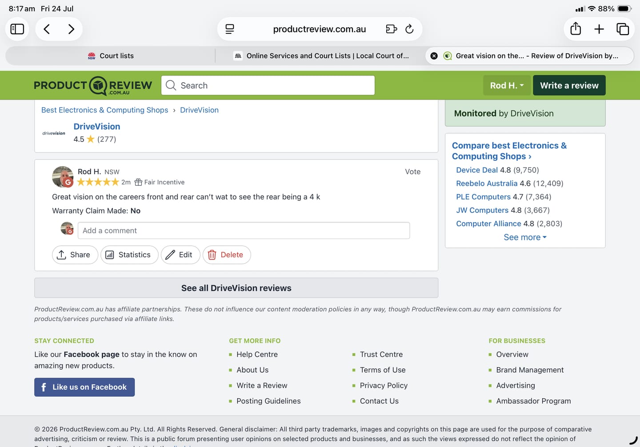Open a new tab with the plus icon
Viewport: 640px width, 447px height.
pyautogui.click(x=599, y=29)
